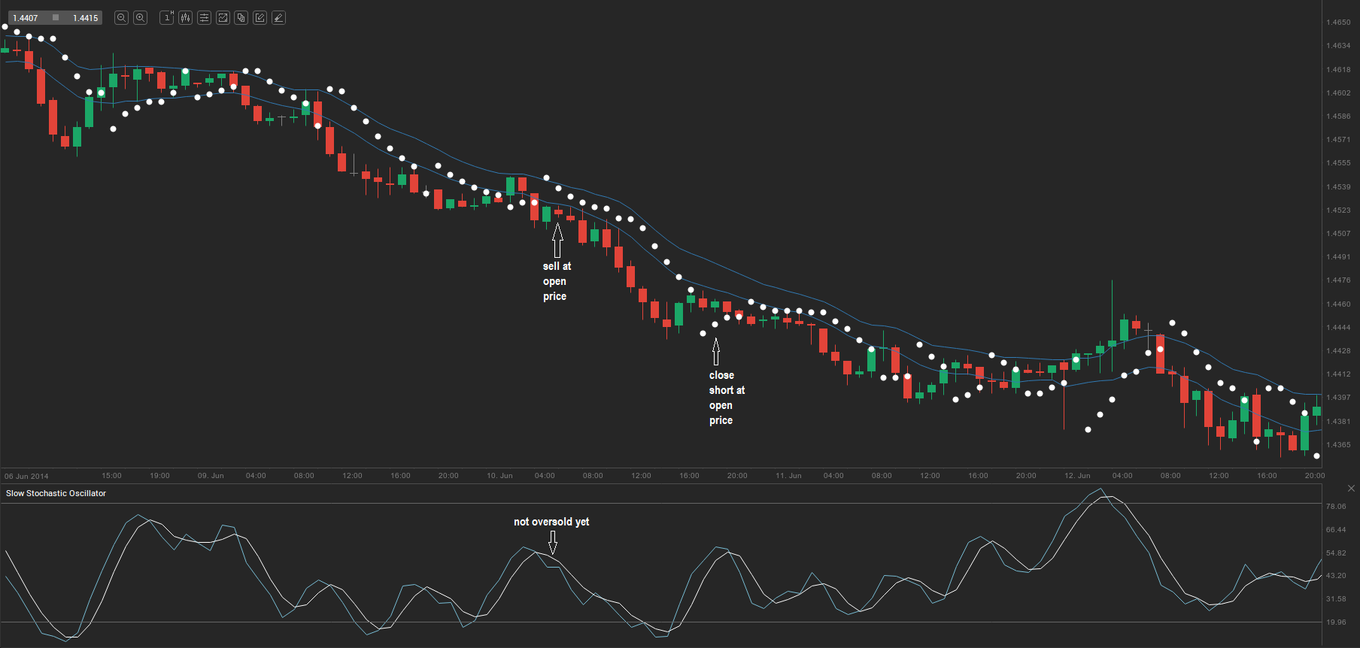Viewport: 1360px width, 648px height.
Task: Click the bid price 1.4407
Action: coord(26,18)
